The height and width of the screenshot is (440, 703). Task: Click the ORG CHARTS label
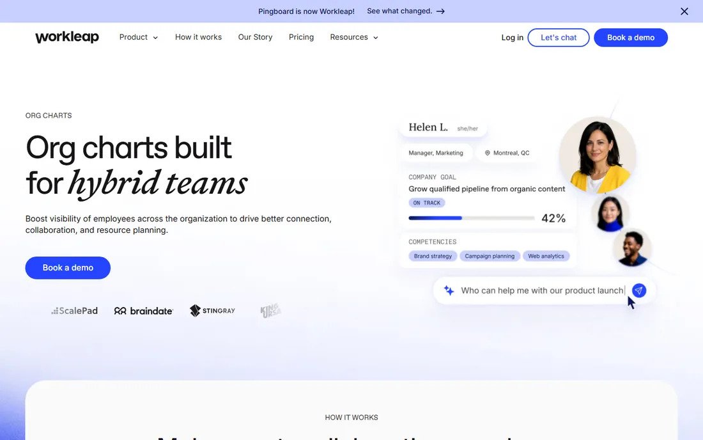click(49, 116)
